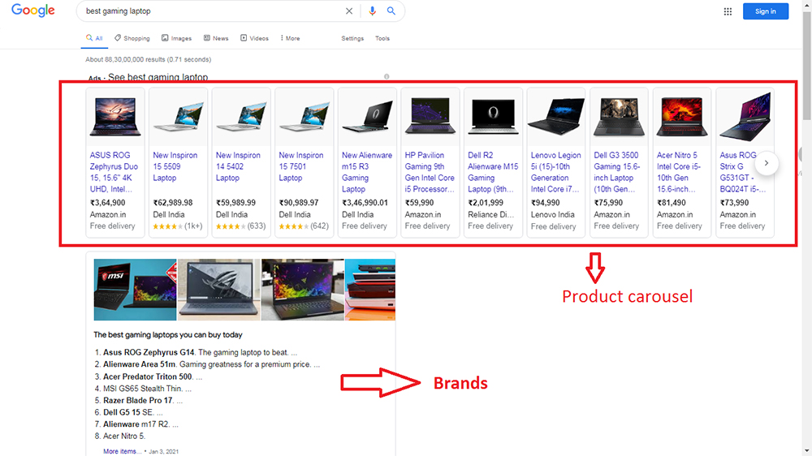Switch to the News tab
This screenshot has width=812, height=456.
coord(216,38)
